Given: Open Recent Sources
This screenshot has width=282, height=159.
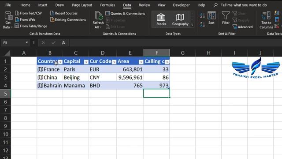Looking at the screenshot, I should [64, 13].
